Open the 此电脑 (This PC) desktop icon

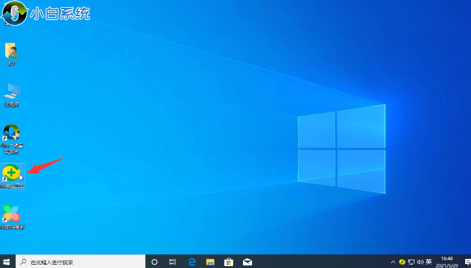point(12,92)
